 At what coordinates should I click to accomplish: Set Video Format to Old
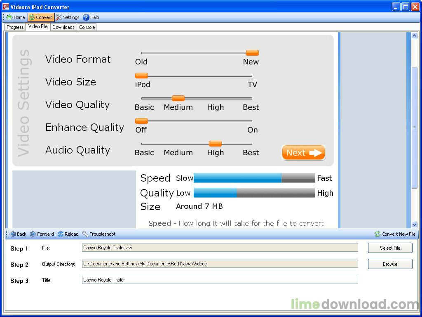pos(141,62)
